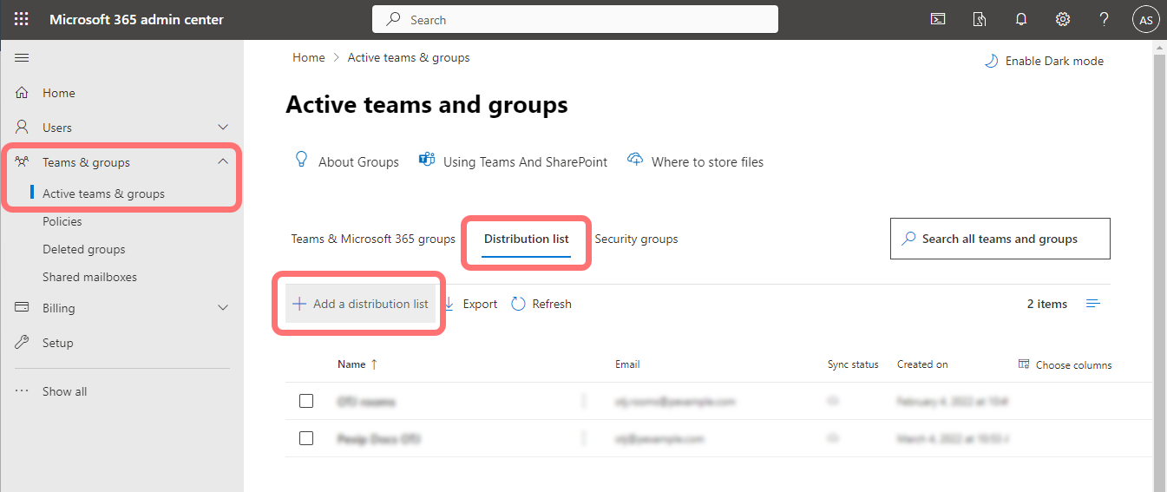Viewport: 1167px width, 492px height.
Task: Click the Email column header
Action: point(627,364)
